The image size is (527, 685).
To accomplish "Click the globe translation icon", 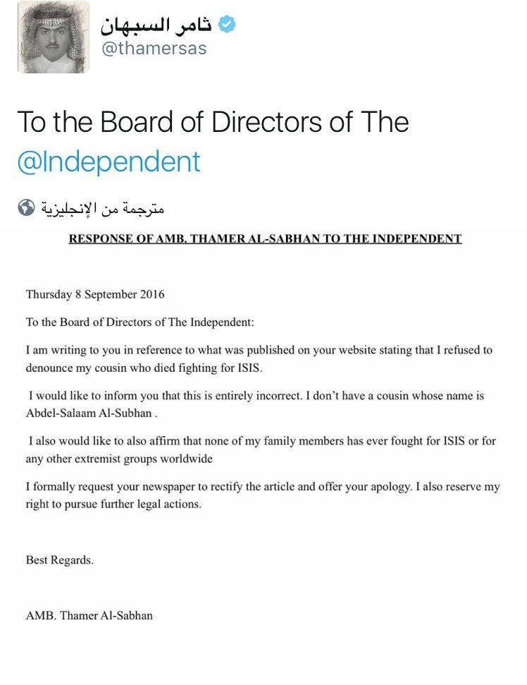I will point(25,207).
